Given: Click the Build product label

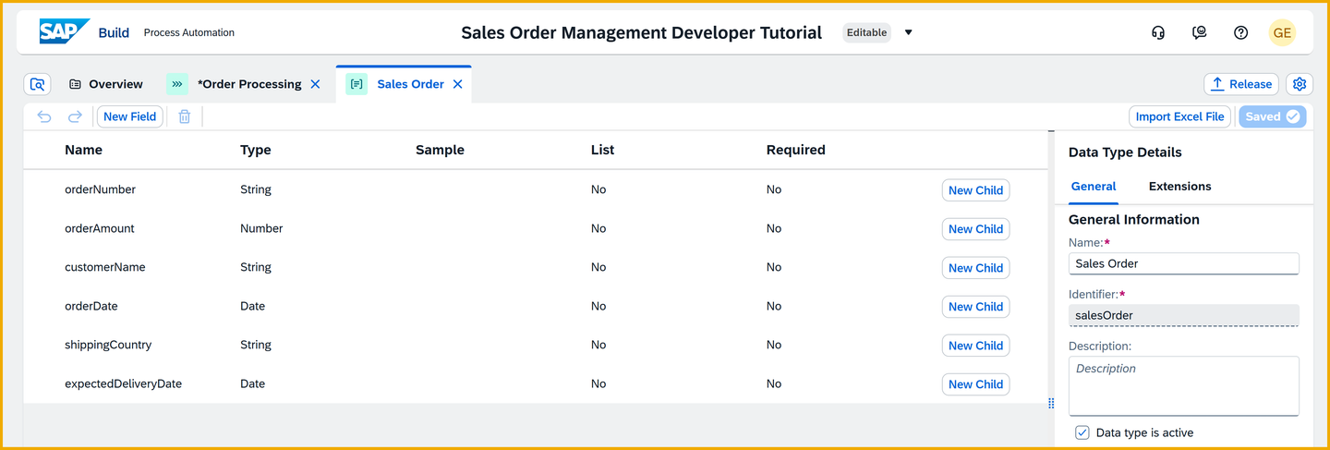Looking at the screenshot, I should tap(114, 32).
